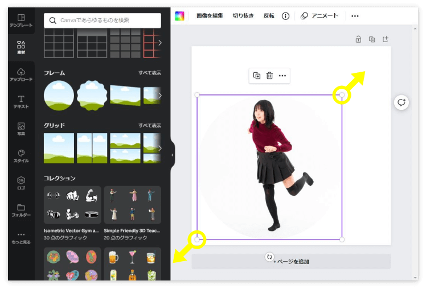426x289 pixels.
Task: Open the drinks graphics collection thumbnail
Action: pyautogui.click(x=133, y=264)
